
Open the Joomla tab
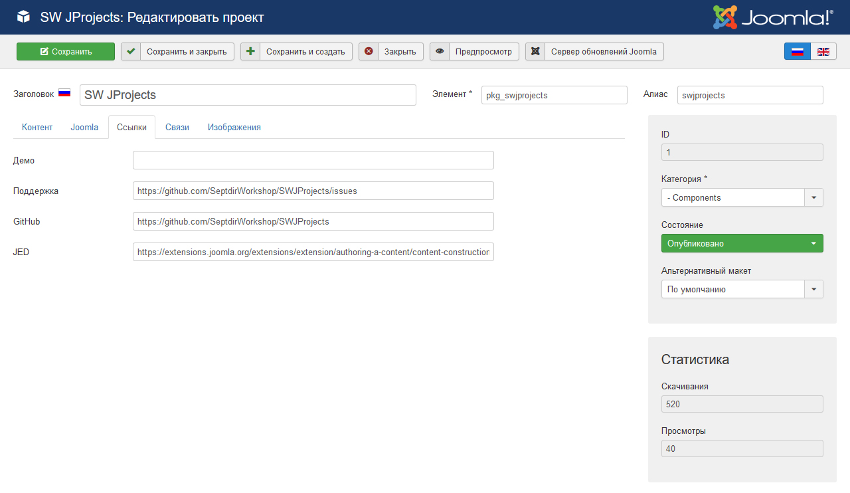[84, 127]
